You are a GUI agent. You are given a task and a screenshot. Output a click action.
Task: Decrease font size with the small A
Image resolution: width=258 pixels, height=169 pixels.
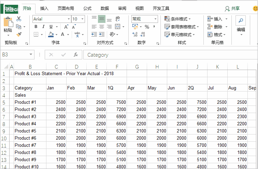click(74, 27)
